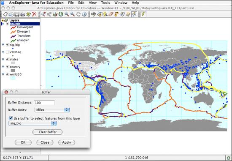
Task: Select the Zoom Out magnifier tool
Action: (x=73, y=14)
